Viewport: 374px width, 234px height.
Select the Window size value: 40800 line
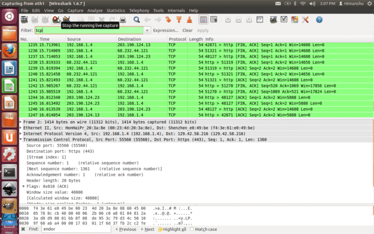55,192
